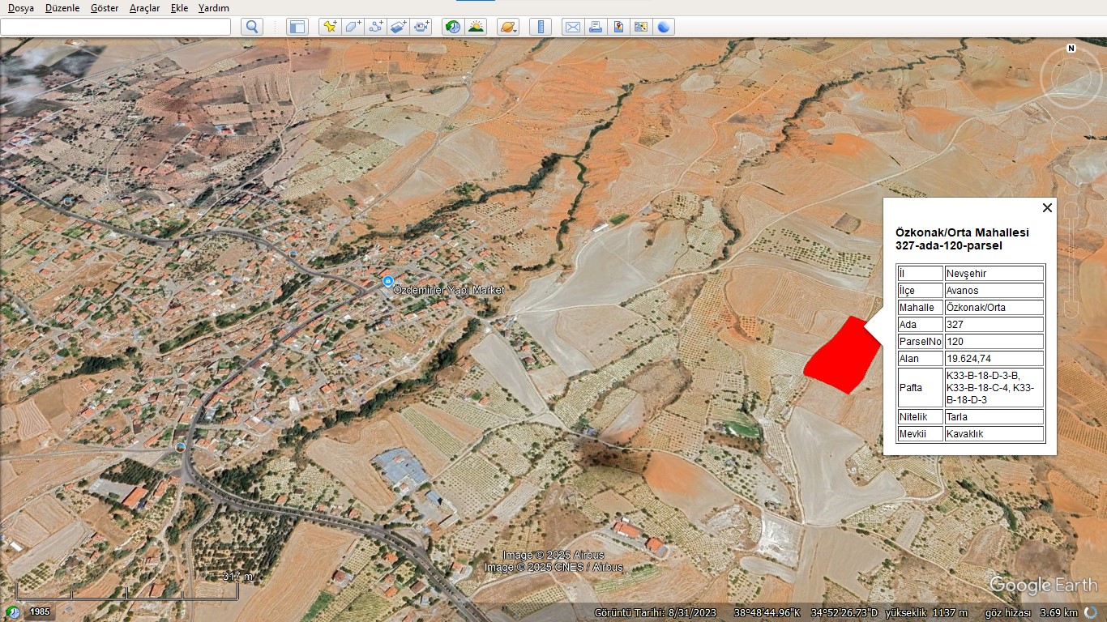Click the record tour camera icon
This screenshot has width=1107, height=622.
coord(421,27)
